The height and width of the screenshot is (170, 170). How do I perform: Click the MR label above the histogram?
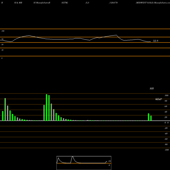coord(152,88)
